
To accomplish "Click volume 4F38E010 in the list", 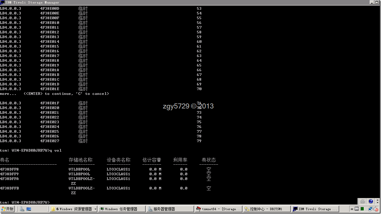I will [x=50, y=23].
